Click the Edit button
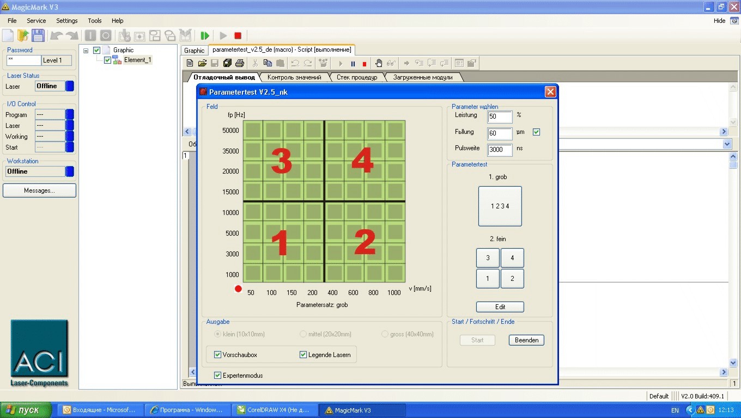Viewport: 741px width, 418px height. (500, 307)
